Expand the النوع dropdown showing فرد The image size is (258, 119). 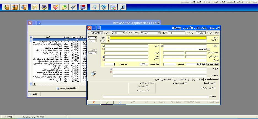click(x=95, y=37)
